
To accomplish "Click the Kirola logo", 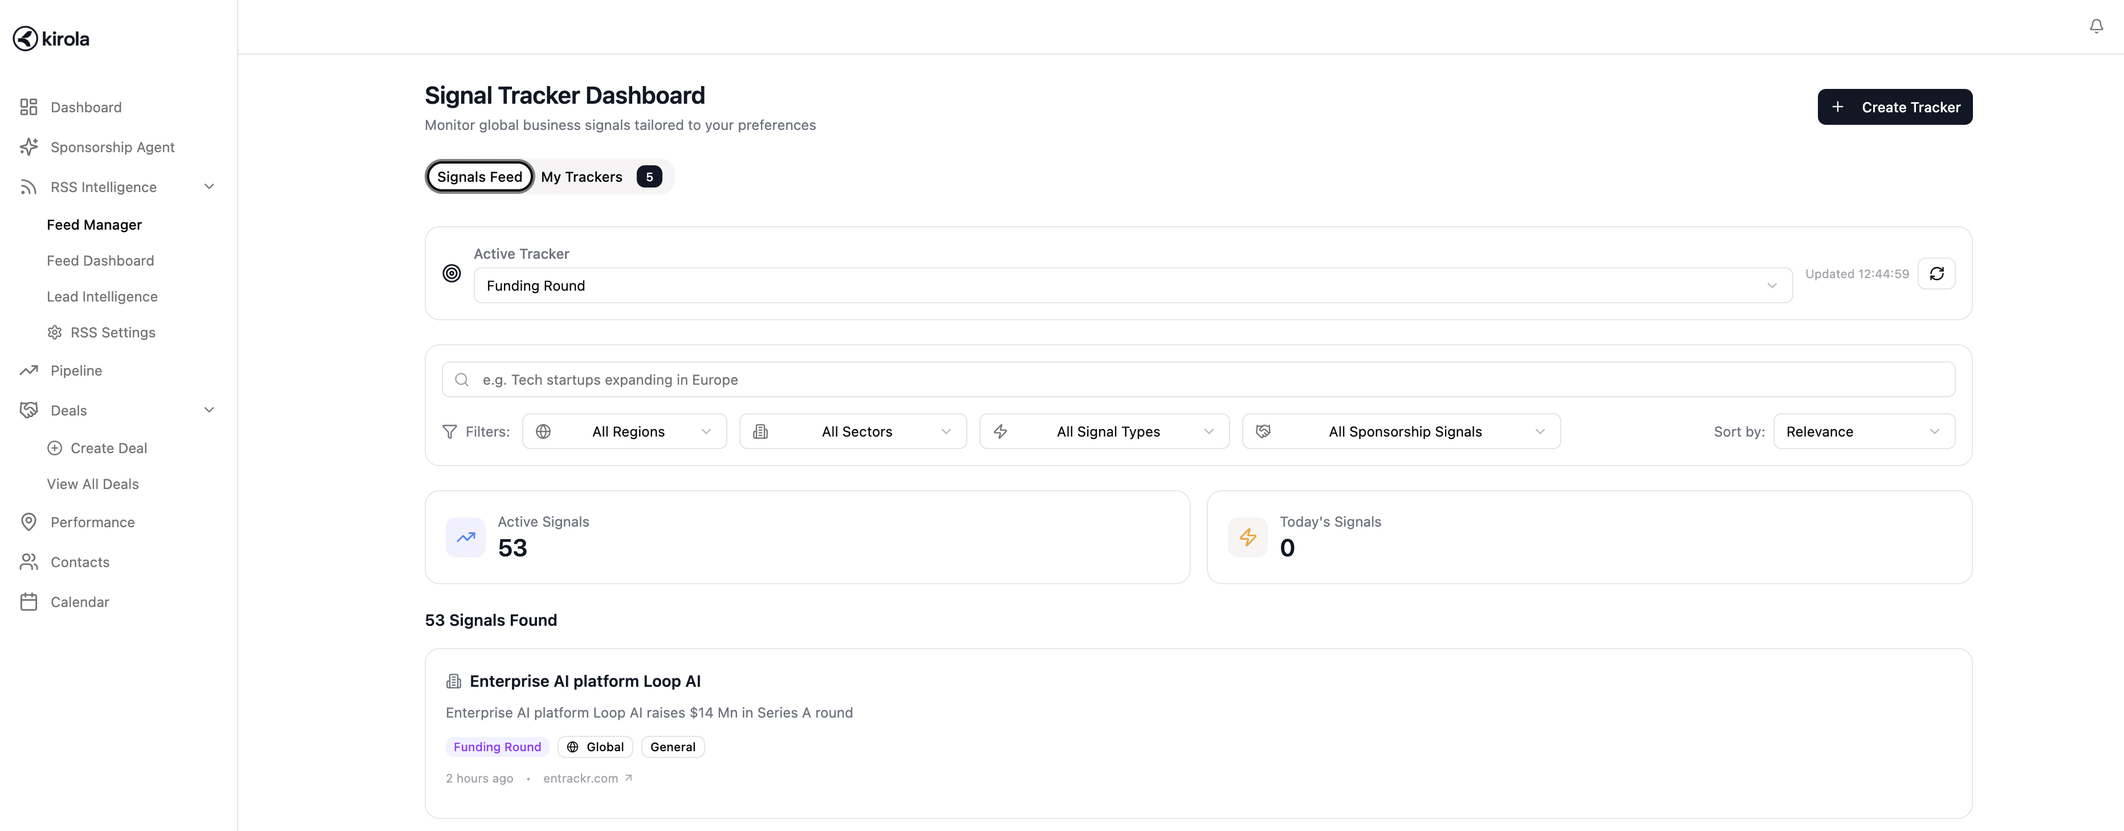I will 51,39.
